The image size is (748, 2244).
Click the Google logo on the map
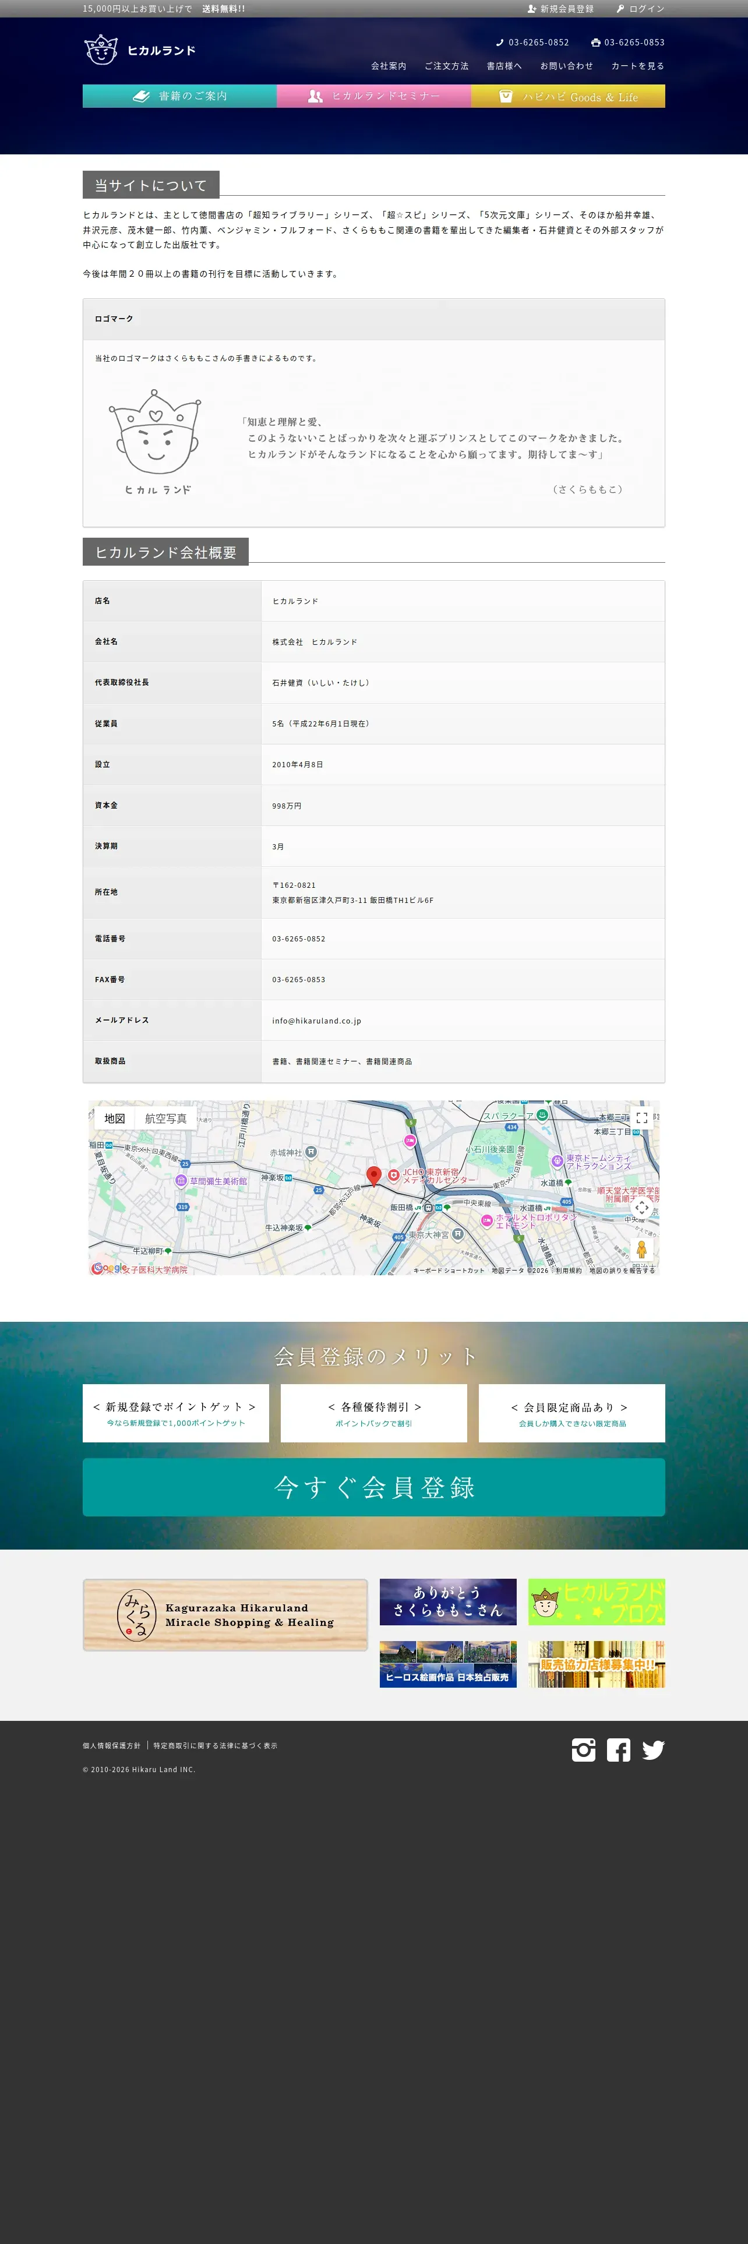click(109, 1268)
